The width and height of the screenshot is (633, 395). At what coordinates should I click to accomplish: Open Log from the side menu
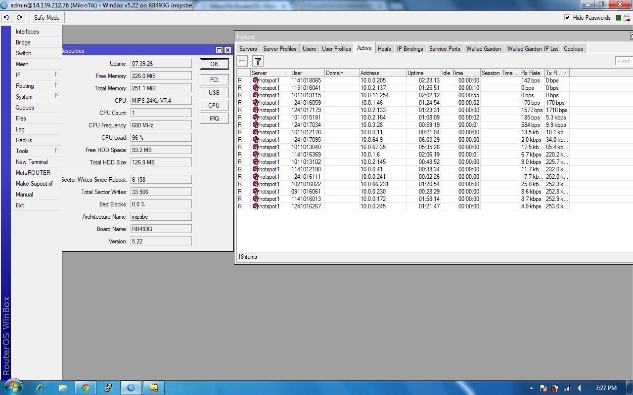tap(36, 129)
